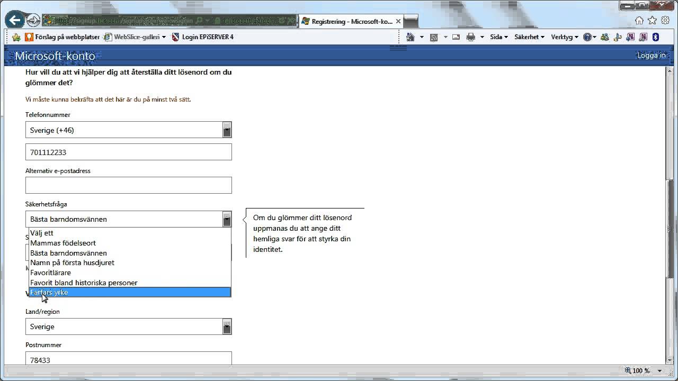
Task: Select Mammas födelseort option
Action: 130,243
